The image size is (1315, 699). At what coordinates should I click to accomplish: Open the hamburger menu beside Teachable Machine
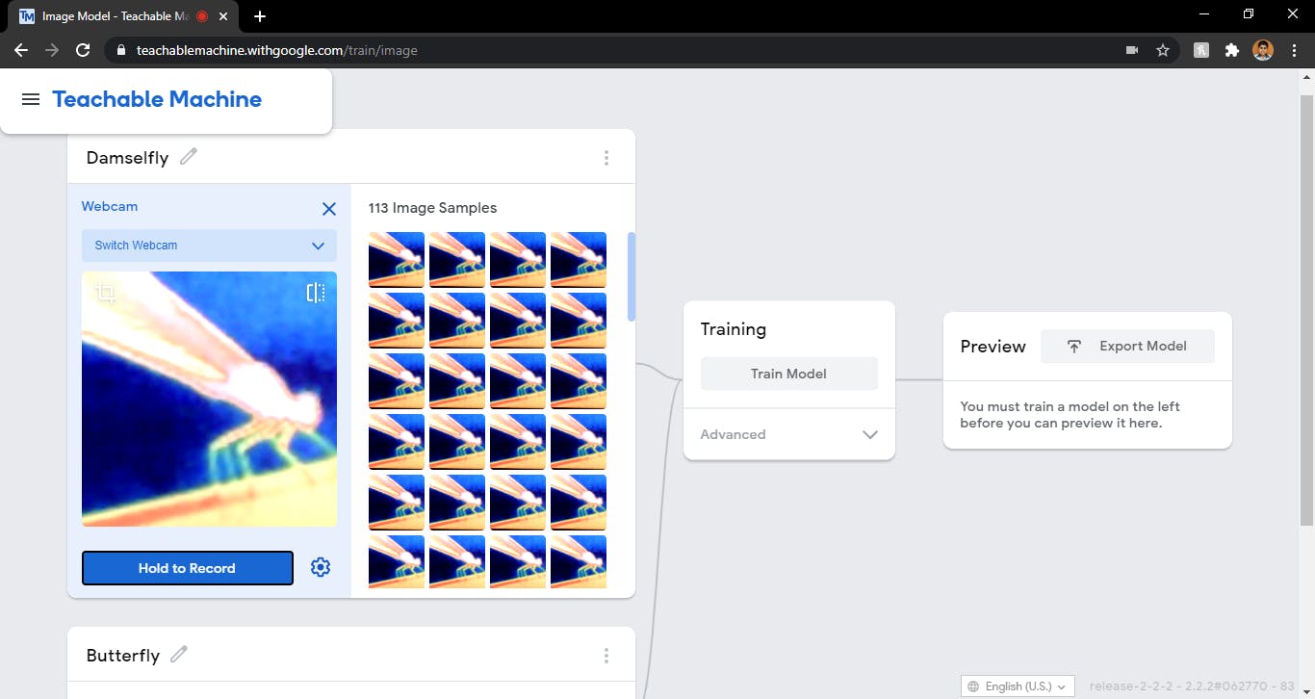(31, 99)
